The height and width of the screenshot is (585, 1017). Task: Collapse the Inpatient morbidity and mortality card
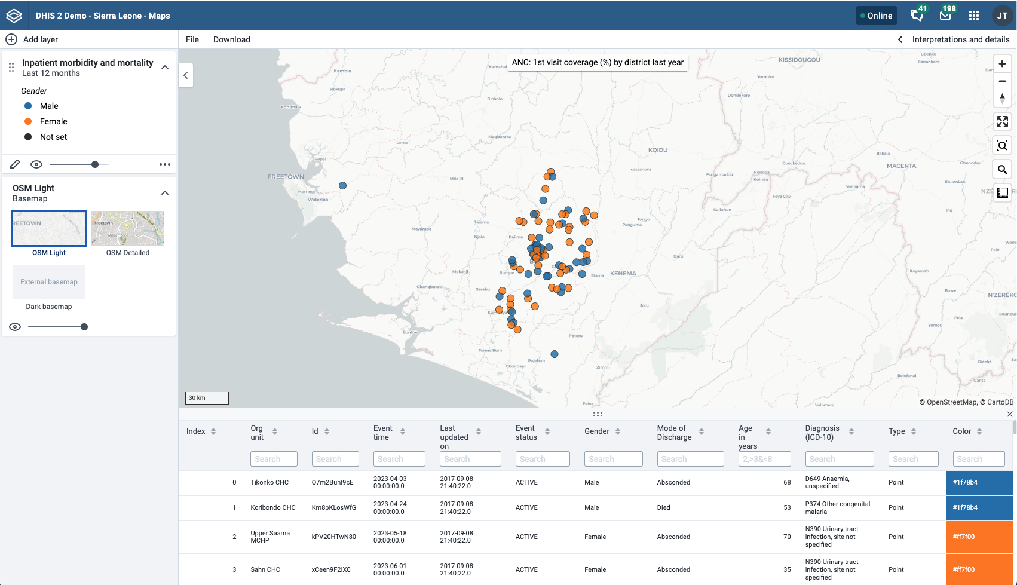click(166, 68)
